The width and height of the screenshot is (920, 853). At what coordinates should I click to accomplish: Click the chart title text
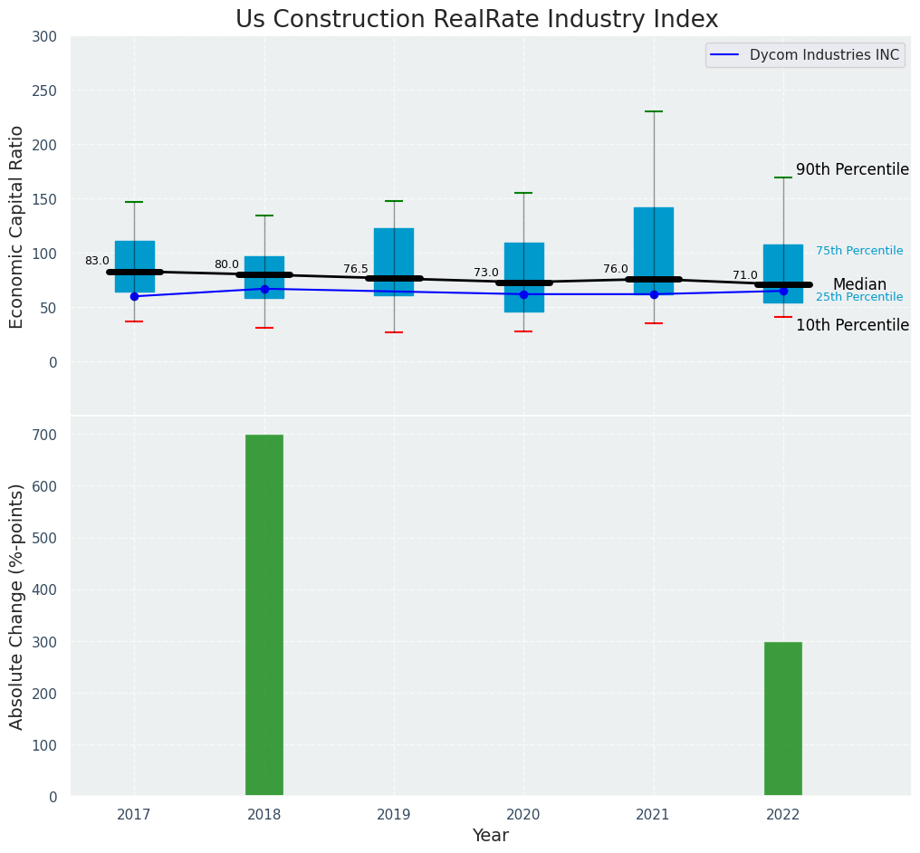tap(476, 20)
